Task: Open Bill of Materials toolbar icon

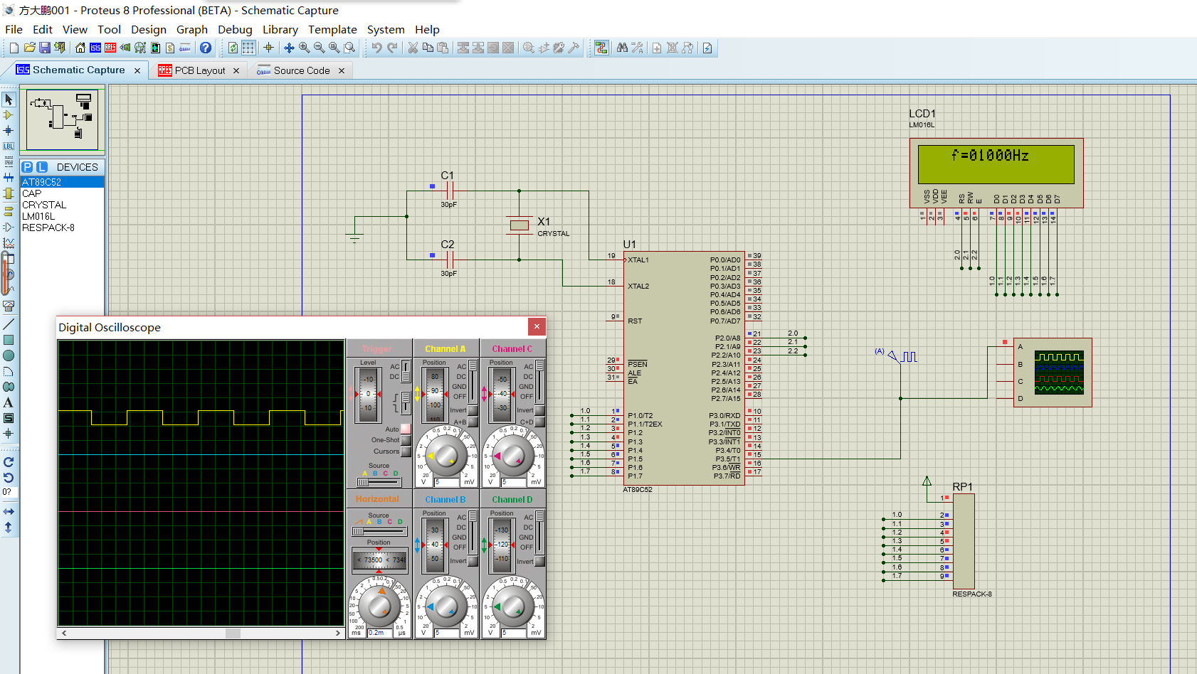Action: pyautogui.click(x=170, y=48)
